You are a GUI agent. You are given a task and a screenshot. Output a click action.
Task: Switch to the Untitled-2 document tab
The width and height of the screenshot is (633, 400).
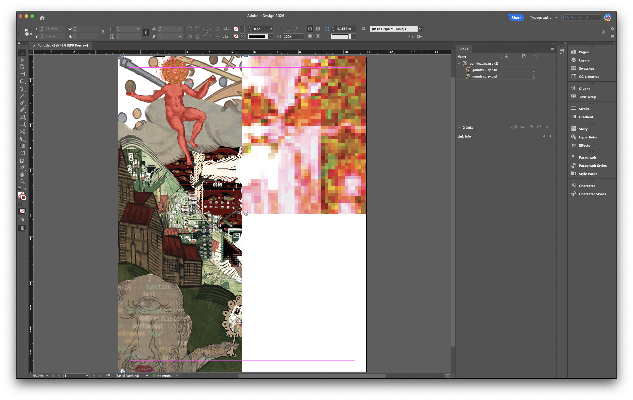coord(63,46)
